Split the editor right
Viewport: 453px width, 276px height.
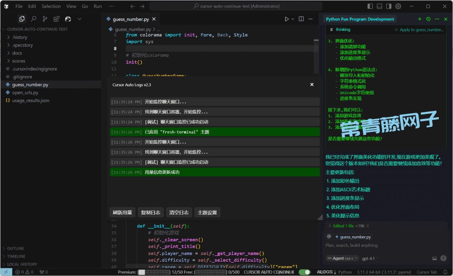pyautogui.click(x=301, y=19)
